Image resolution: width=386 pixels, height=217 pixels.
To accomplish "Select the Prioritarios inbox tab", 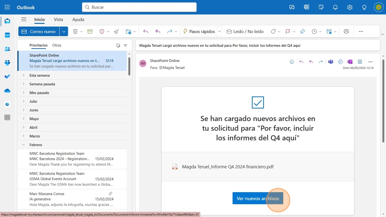I will [x=38, y=45].
